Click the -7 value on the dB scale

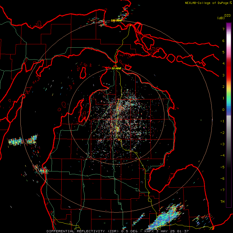(x=222, y=190)
